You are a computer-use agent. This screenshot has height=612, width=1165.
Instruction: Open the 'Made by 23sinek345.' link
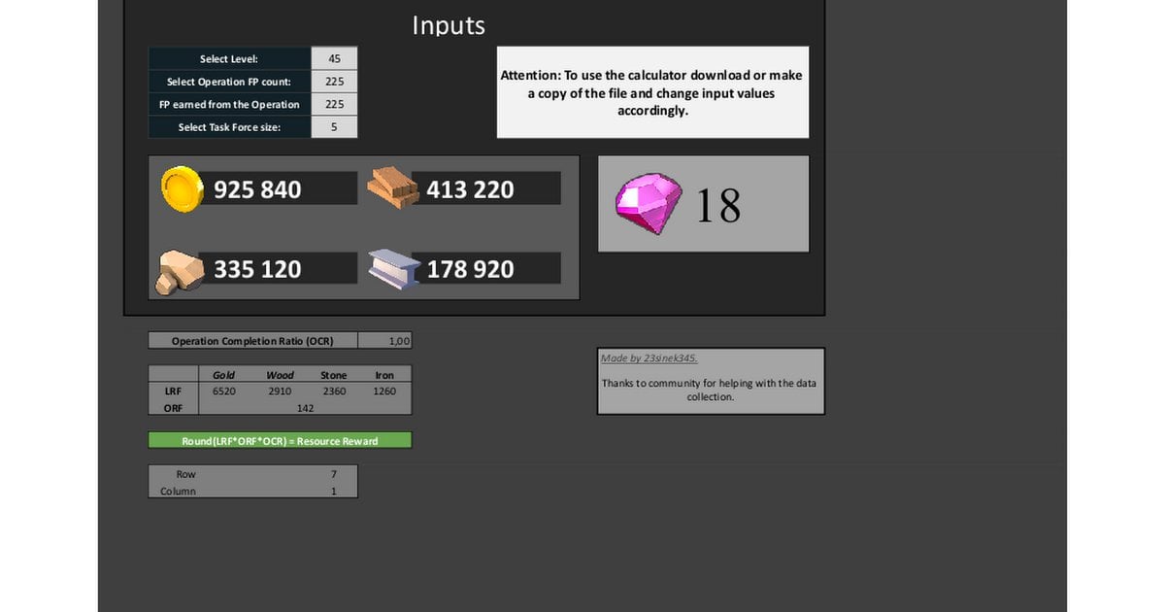649,358
